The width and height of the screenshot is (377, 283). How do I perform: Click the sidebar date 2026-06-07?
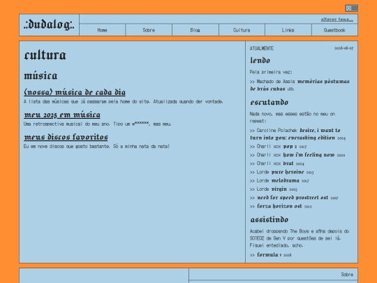[x=343, y=48]
